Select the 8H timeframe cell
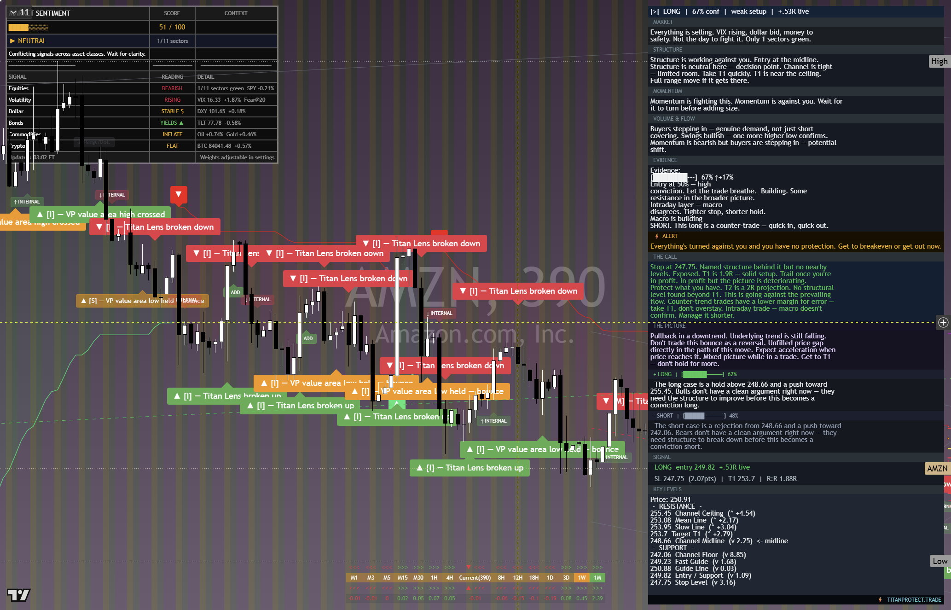Viewport: 951px width, 610px height. 501,578
